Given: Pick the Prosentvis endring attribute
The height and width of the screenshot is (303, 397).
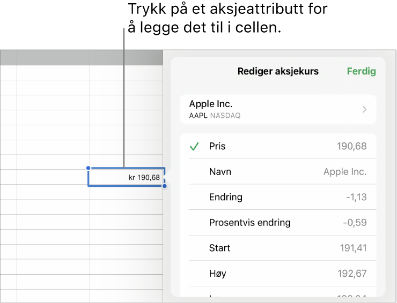Looking at the screenshot, I should pos(278,223).
